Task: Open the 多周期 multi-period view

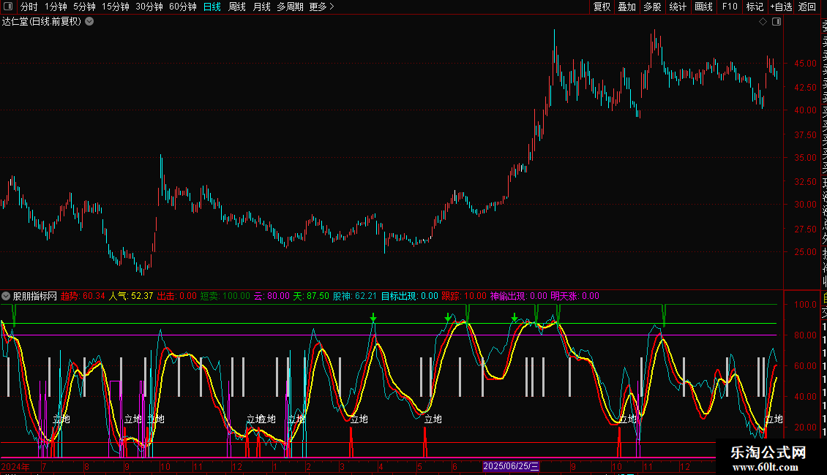Action: (289, 7)
